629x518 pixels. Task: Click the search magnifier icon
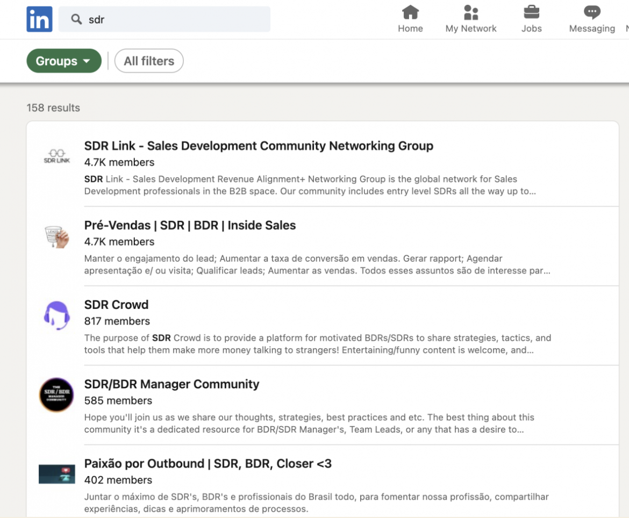tap(76, 19)
